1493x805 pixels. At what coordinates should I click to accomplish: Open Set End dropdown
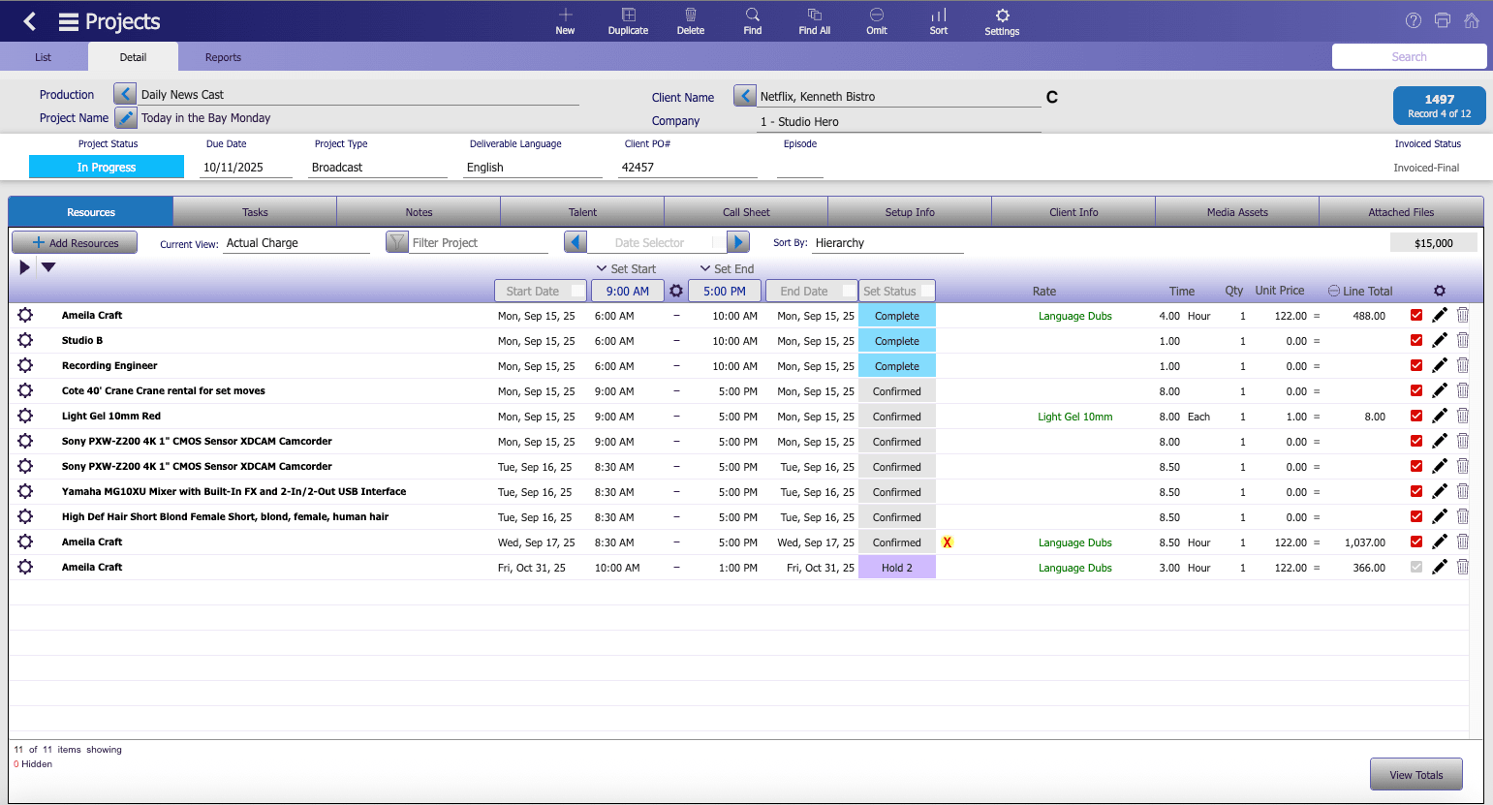pyautogui.click(x=727, y=268)
